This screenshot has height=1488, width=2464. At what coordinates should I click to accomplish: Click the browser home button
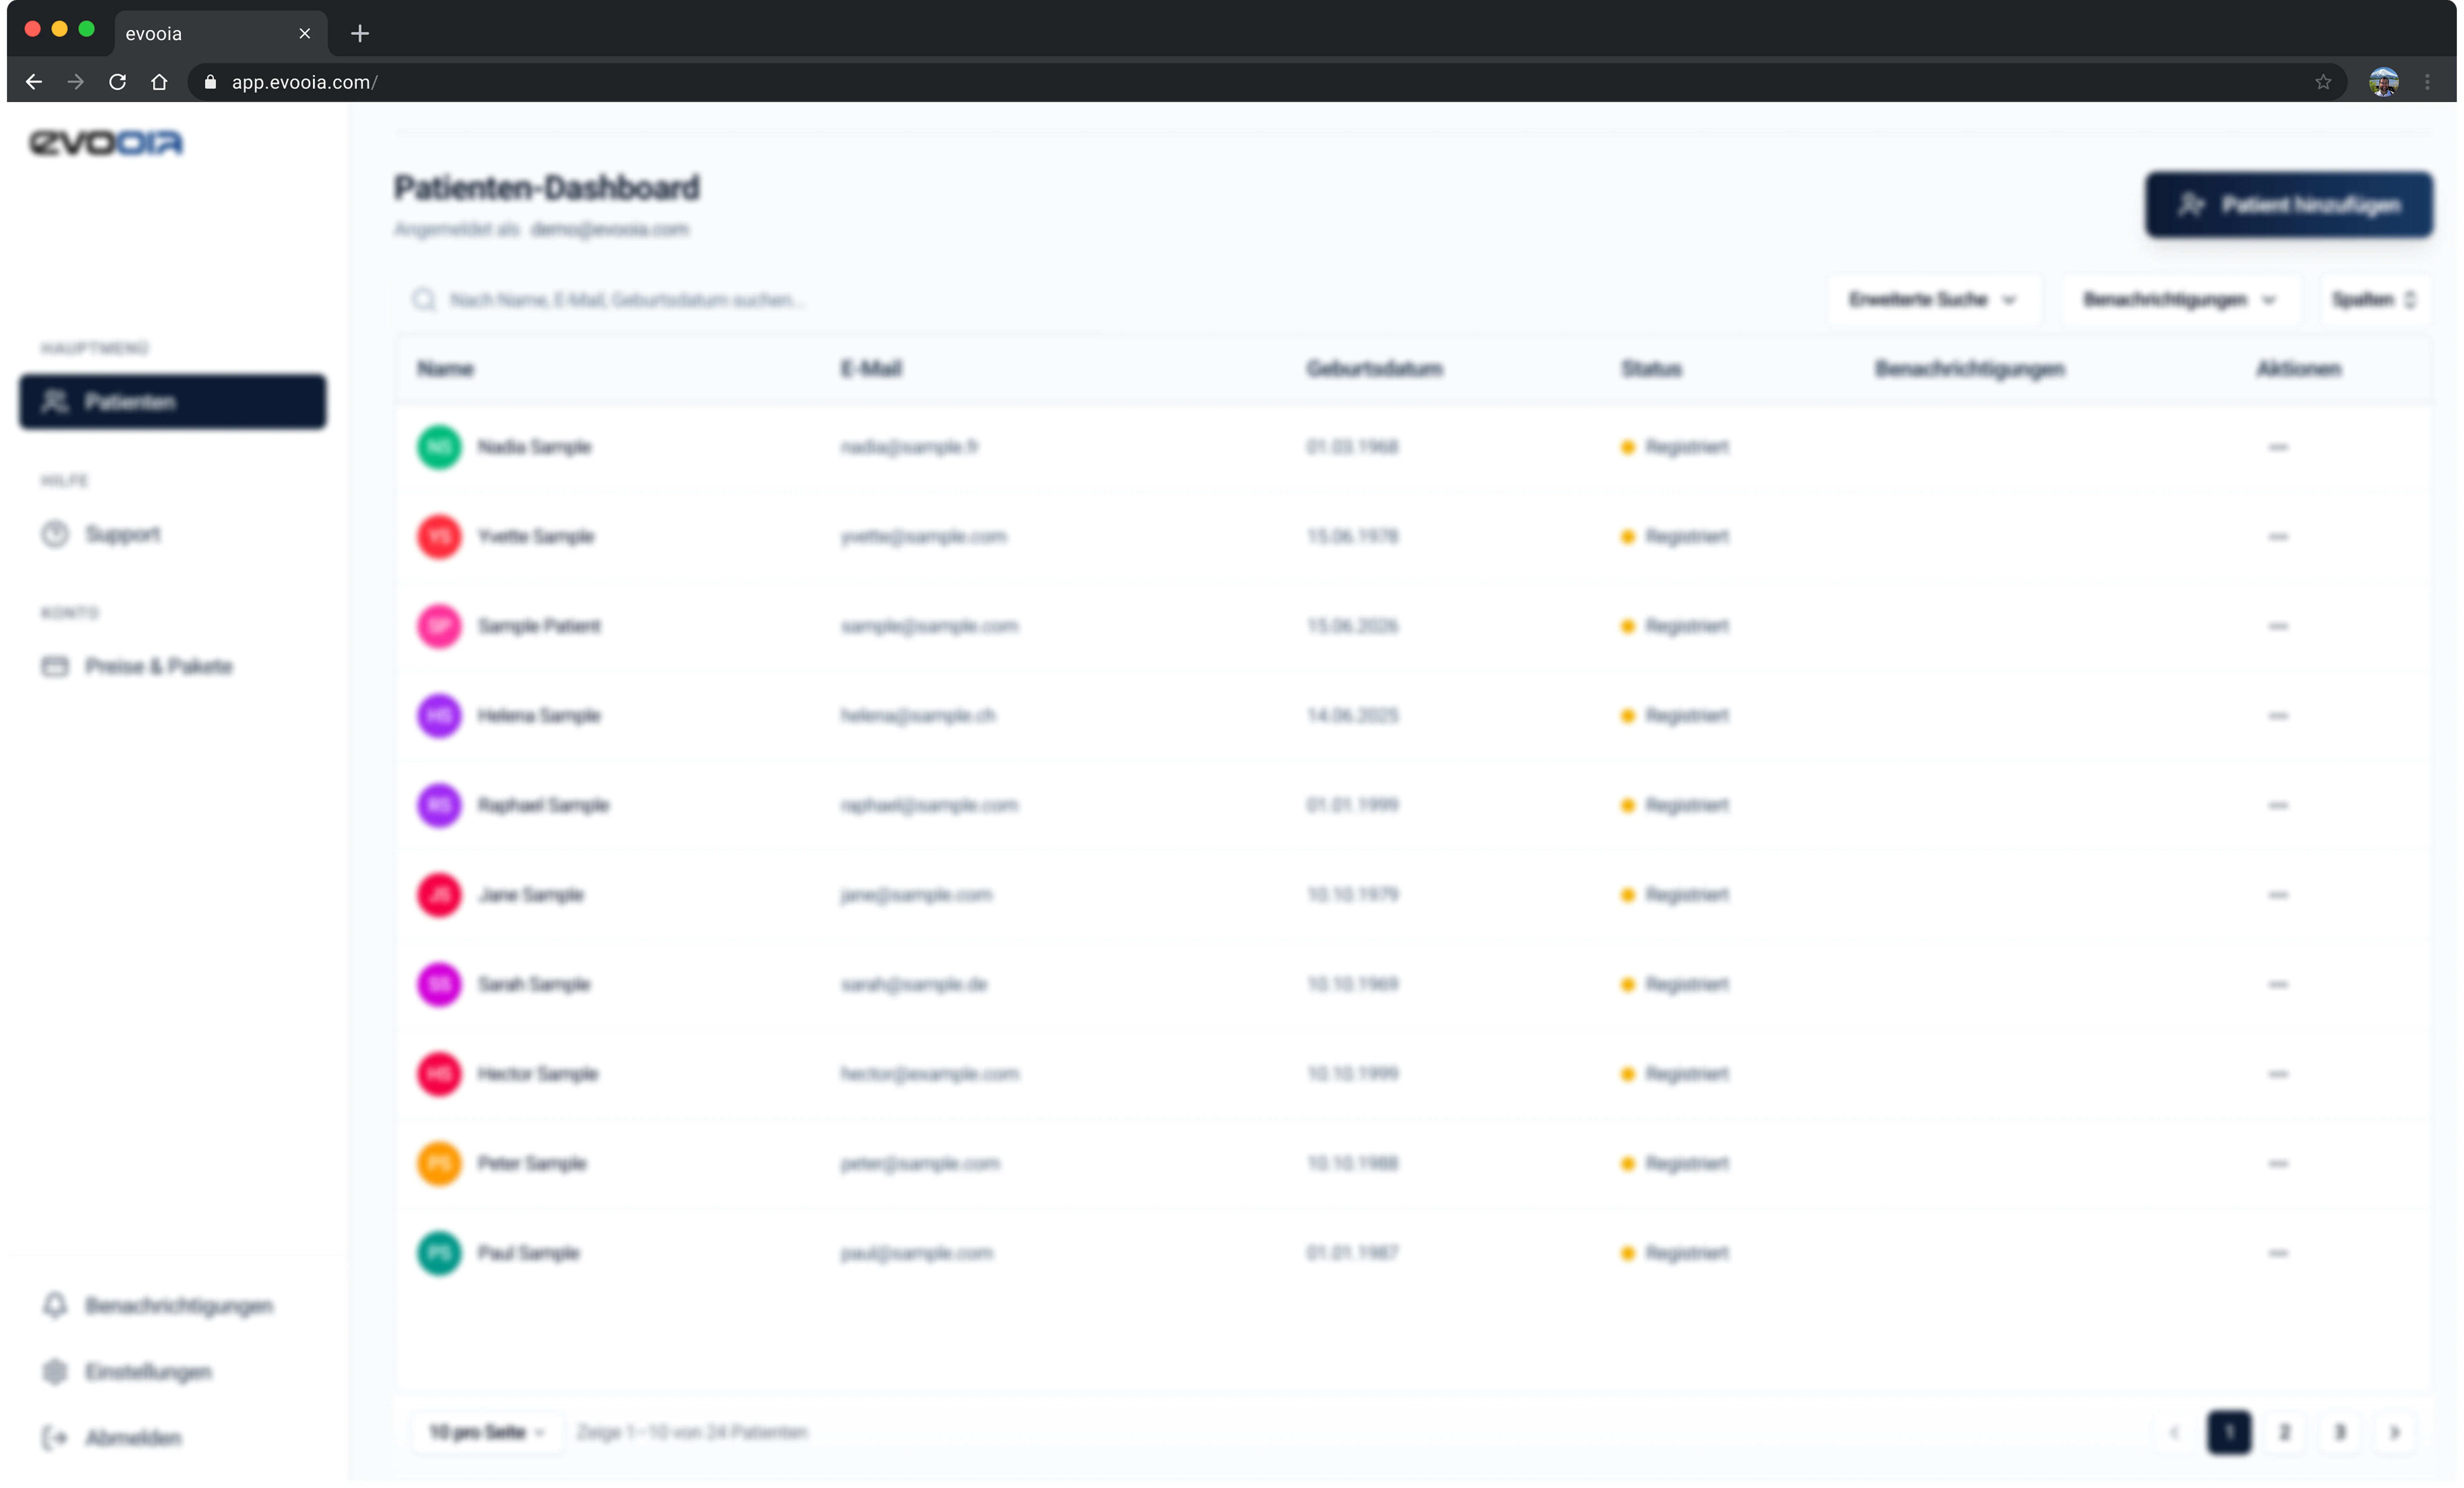159,82
